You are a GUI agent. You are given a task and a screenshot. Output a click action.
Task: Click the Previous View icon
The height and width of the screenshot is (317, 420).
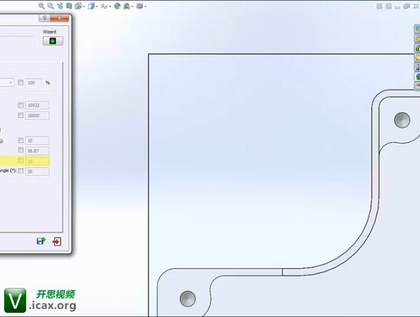pos(60,6)
